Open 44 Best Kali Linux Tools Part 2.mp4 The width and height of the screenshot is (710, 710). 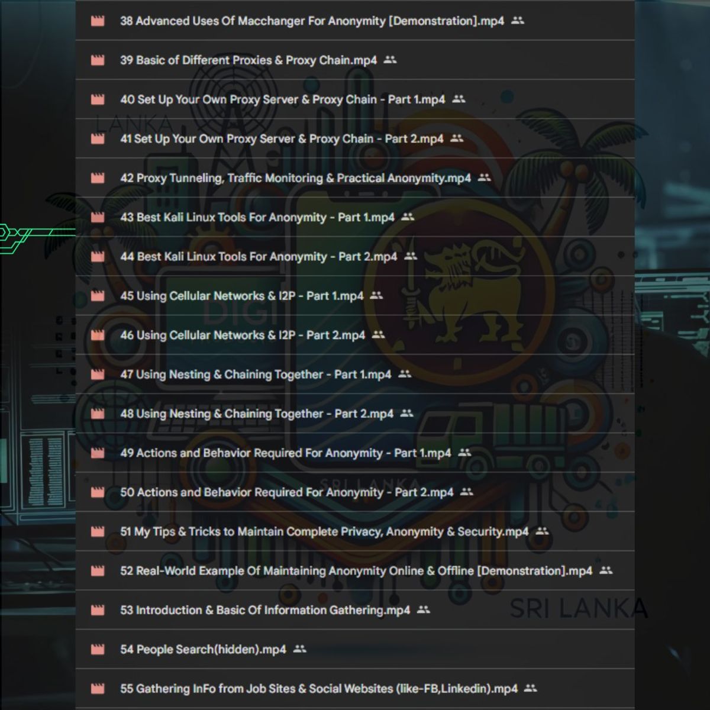tap(259, 257)
